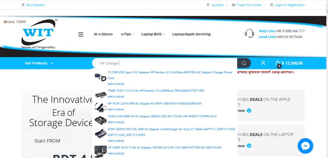Open the shopping cart icon
The width and height of the screenshot is (328, 158).
coord(278,64)
